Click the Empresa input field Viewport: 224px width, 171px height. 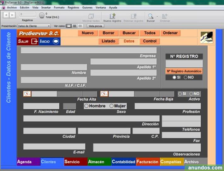click(89, 50)
